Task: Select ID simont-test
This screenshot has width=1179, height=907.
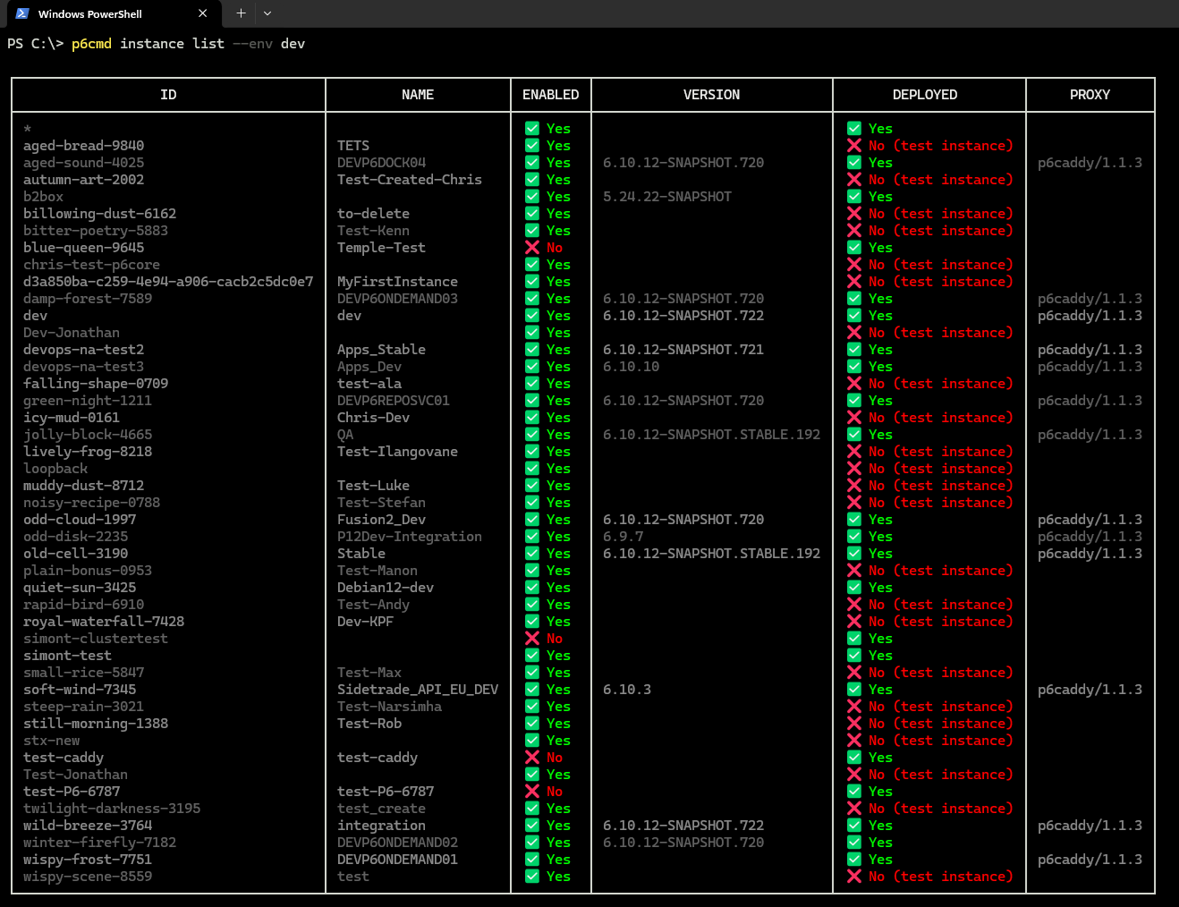Action: [x=67, y=656]
